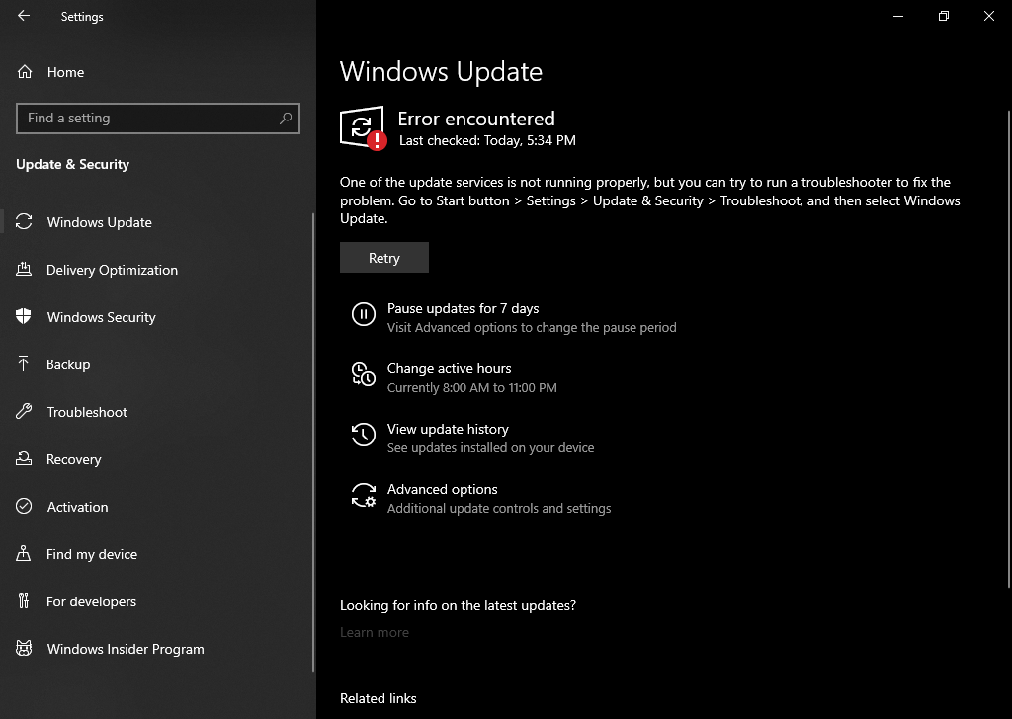The width and height of the screenshot is (1012, 719).
Task: Select Pause updates for 7 days
Action: (x=463, y=308)
